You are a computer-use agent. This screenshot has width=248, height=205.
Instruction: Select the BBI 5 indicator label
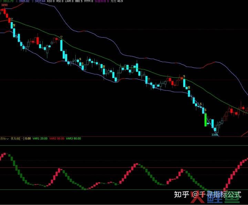[x=79, y=1]
